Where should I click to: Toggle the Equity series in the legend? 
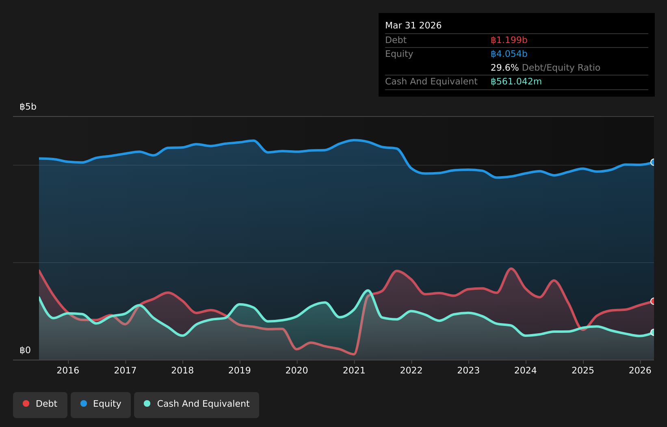click(x=101, y=405)
